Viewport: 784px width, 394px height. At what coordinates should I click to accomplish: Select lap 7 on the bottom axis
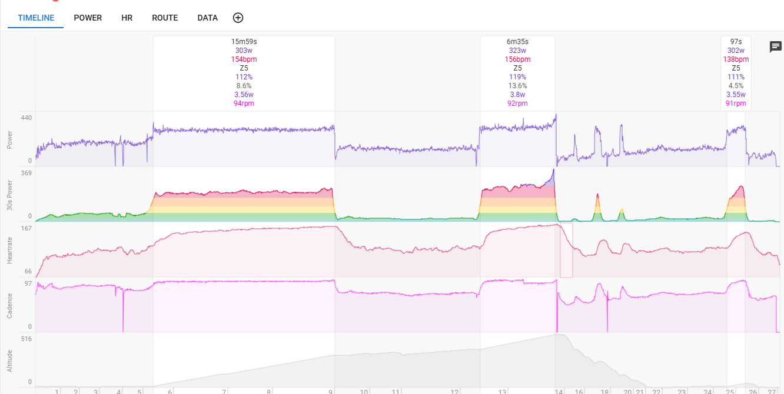click(224, 391)
